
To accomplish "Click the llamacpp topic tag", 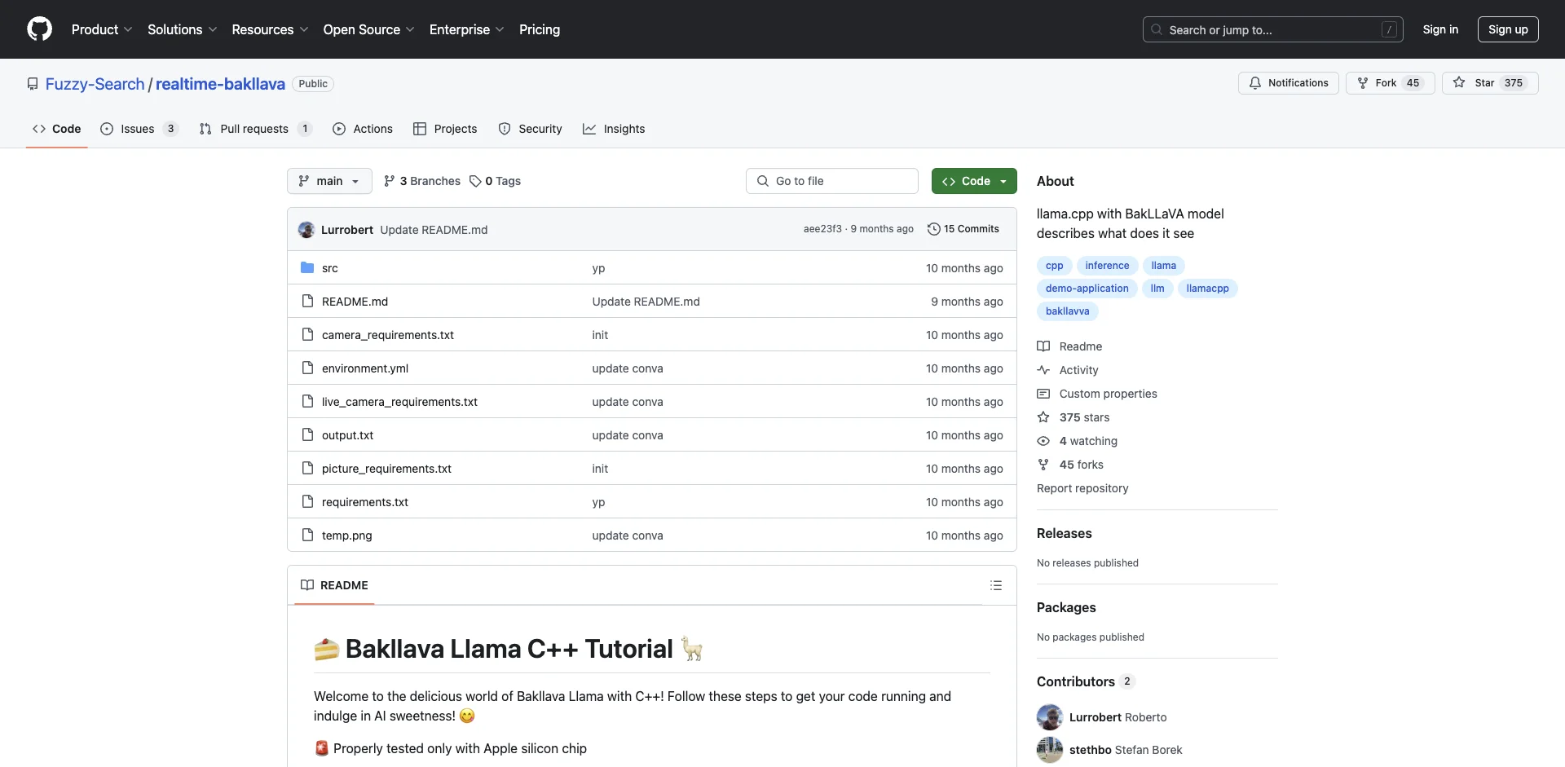I will click(1207, 289).
